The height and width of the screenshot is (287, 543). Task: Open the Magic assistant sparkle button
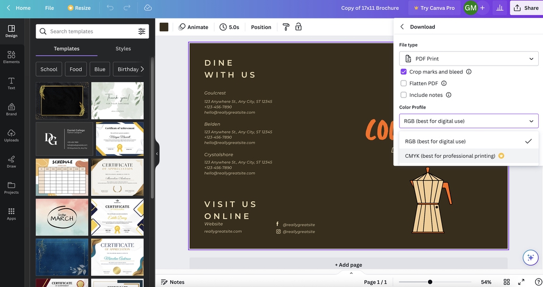pos(530,257)
